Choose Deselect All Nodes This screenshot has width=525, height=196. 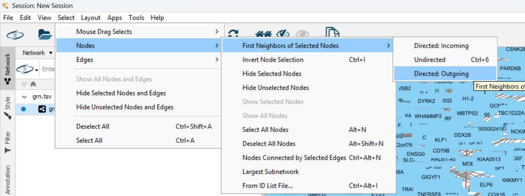click(308, 144)
